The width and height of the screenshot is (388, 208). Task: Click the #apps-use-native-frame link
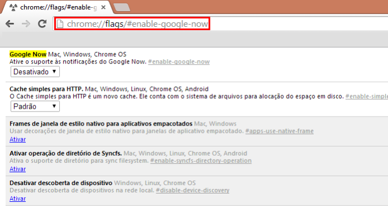[x=279, y=131]
